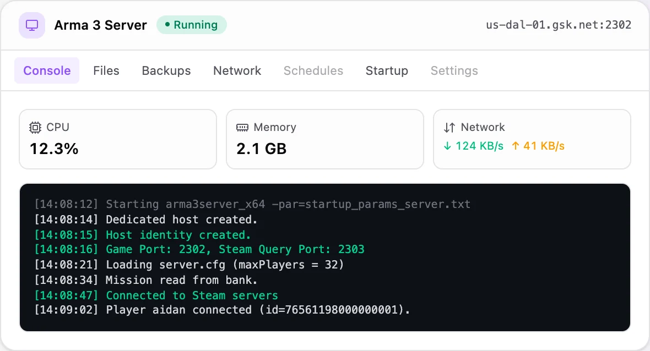
Task: Click the Network card label
Action: 483,127
